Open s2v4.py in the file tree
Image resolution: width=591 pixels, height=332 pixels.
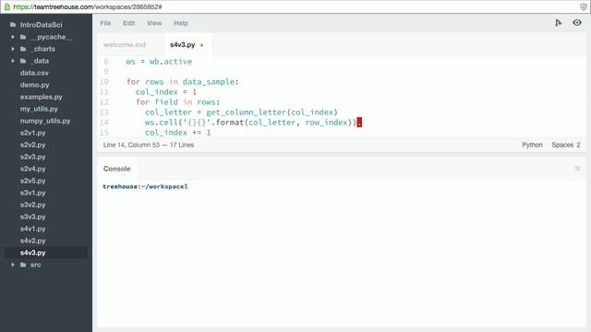(33, 169)
